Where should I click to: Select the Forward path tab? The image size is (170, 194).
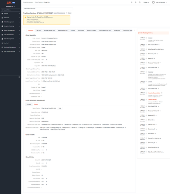pos(29,104)
